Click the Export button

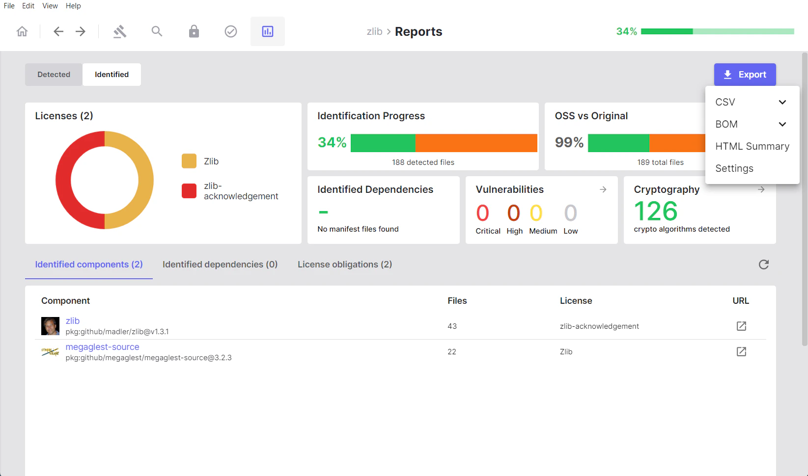(x=745, y=75)
